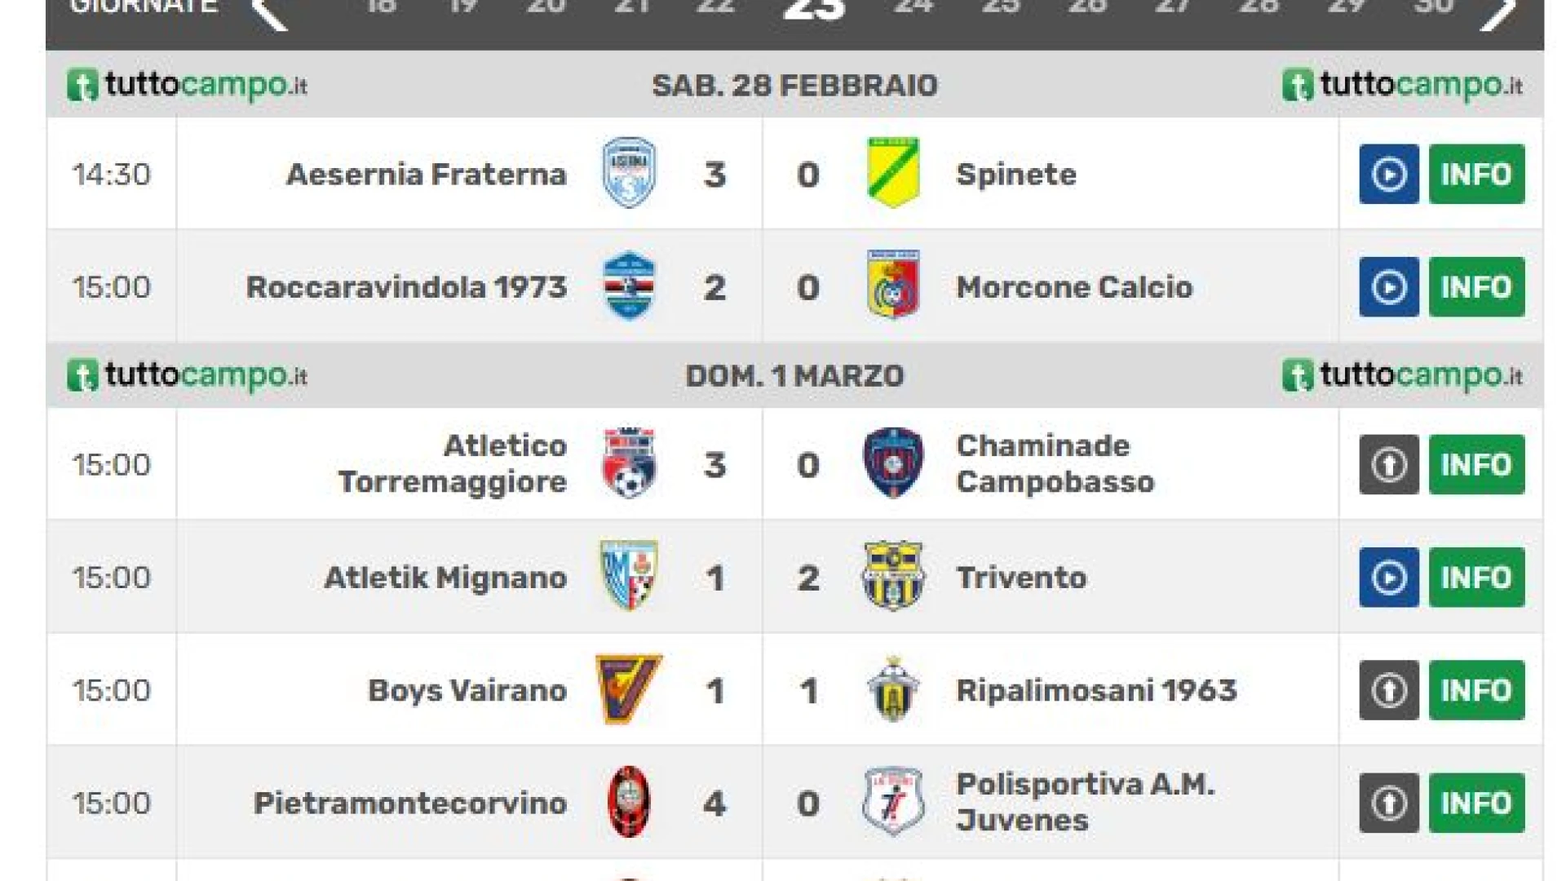Open INFO for Pietramontecorvino match
The height and width of the screenshot is (881, 1566).
(x=1476, y=803)
